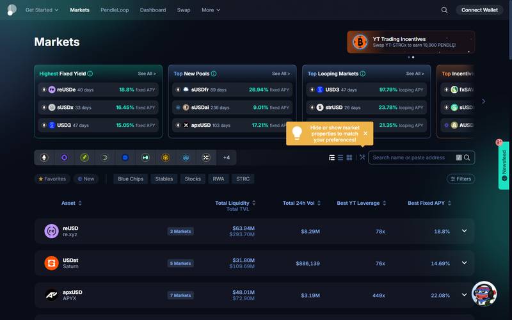512x320 pixels.
Task: Toggle the New markets filter
Action: click(86, 179)
